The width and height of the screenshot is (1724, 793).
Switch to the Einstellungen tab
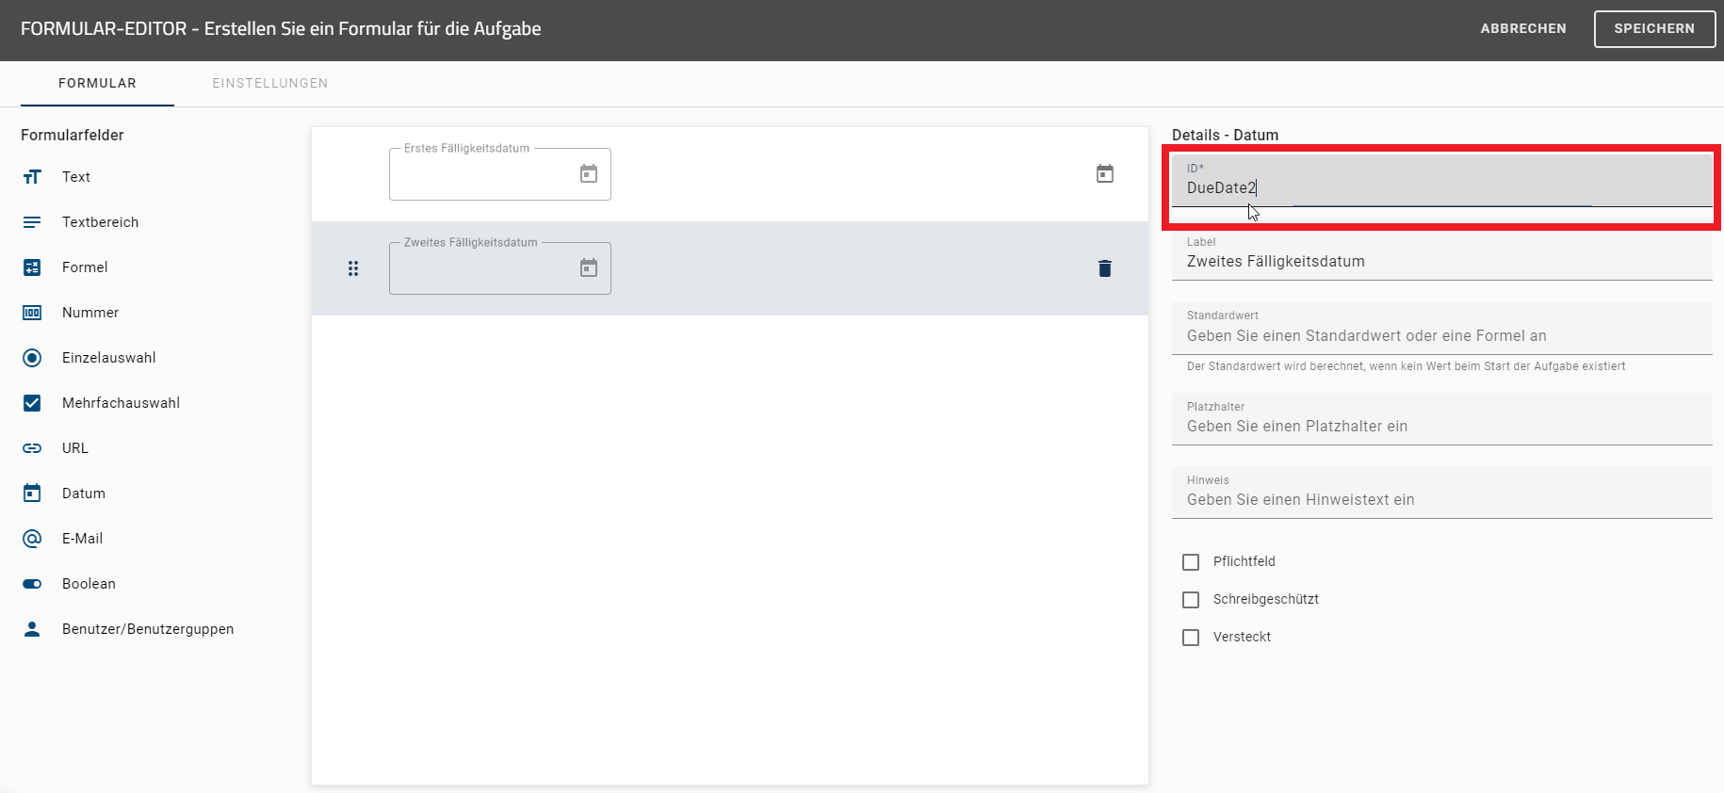point(269,83)
